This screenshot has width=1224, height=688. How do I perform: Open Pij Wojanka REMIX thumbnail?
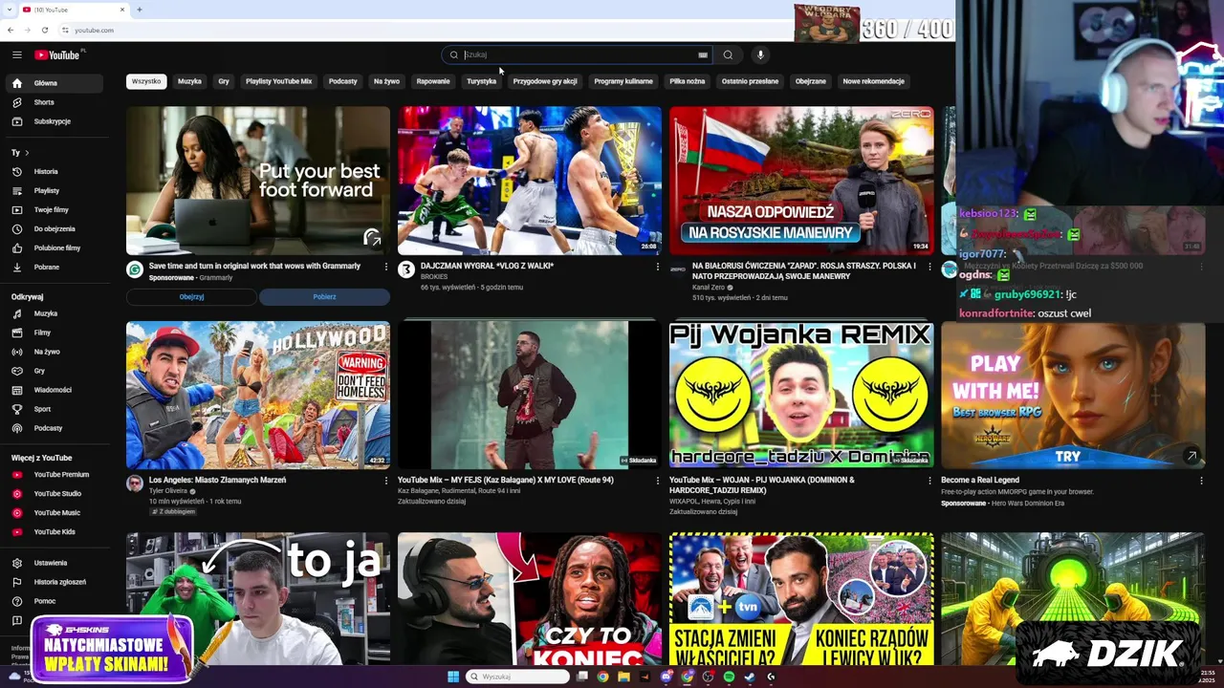coord(801,395)
